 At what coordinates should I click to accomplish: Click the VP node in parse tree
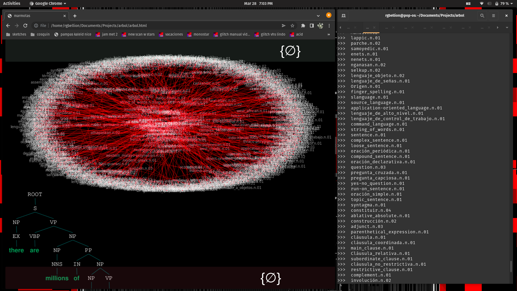coord(53,222)
